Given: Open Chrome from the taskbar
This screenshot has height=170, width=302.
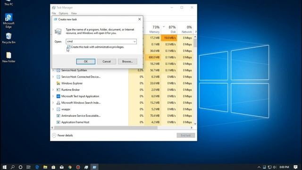Looking at the screenshot, I should [x=70, y=167].
